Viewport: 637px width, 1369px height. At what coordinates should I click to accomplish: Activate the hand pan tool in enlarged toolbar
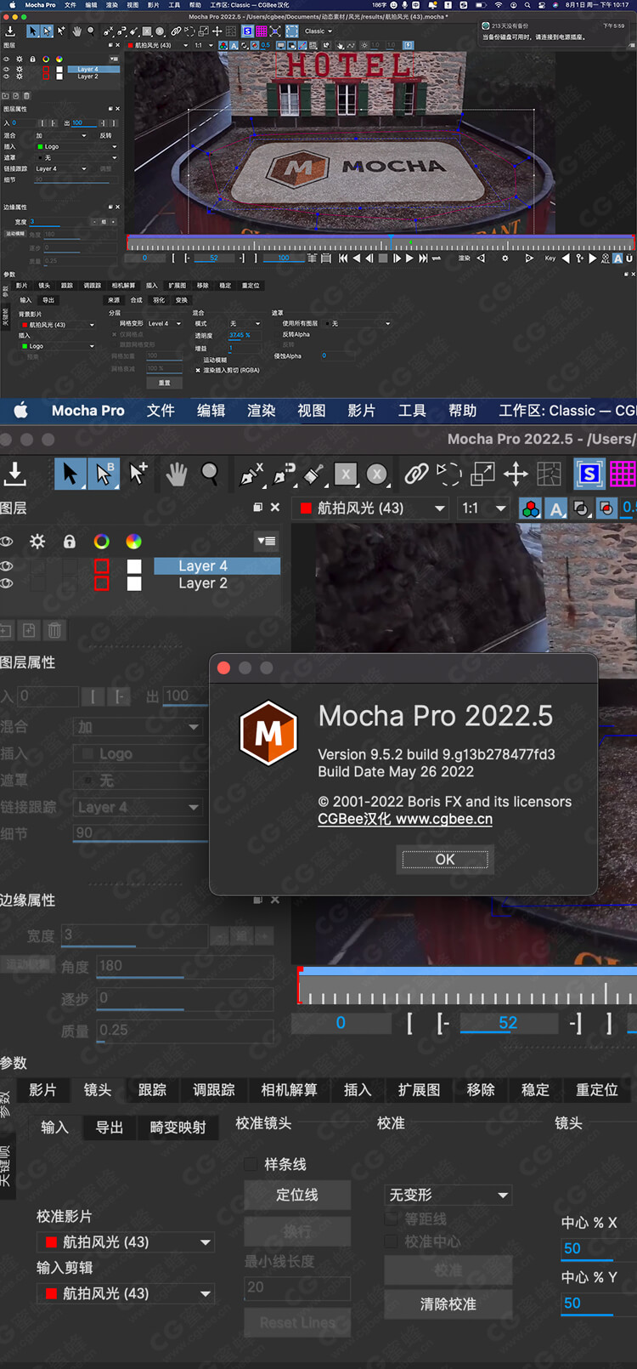coord(177,474)
